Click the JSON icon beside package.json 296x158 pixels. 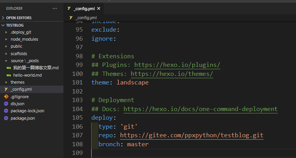(6, 118)
